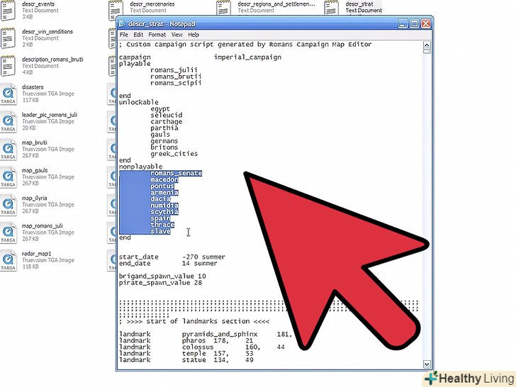Viewport: 516px width, 387px height.
Task: Open the Format menu in Notepad
Action: [x=157, y=35]
